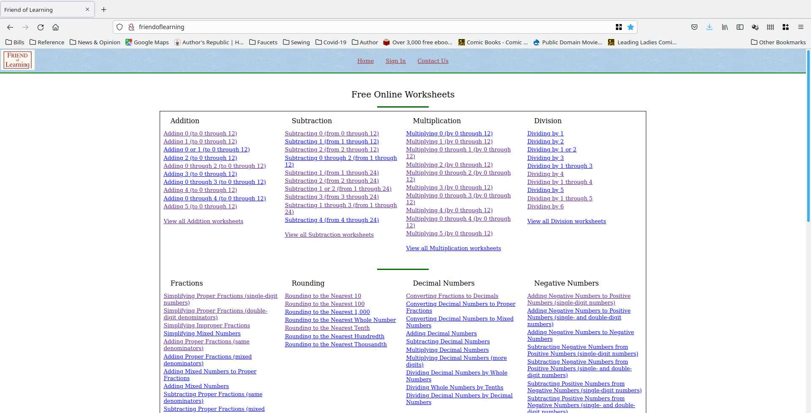Open Adding 5 (to 0 through 12)
Viewport: 811px width, 413px height.
tap(200, 206)
